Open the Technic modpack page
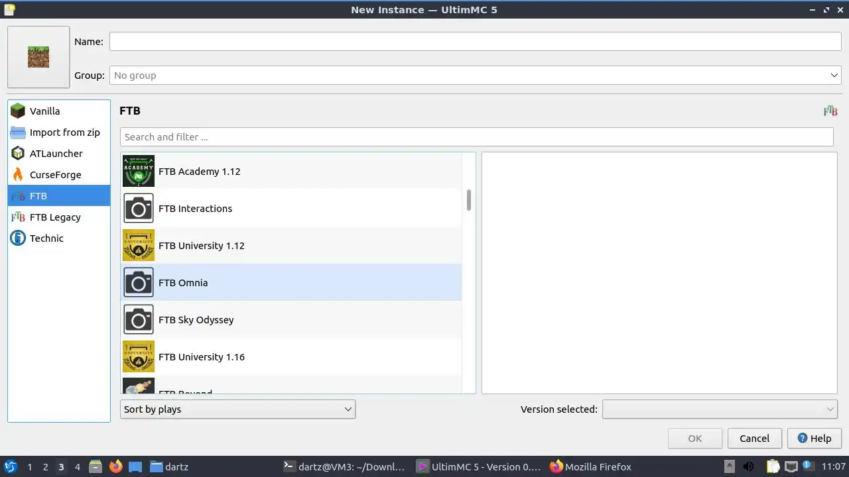Screen dimensions: 849x477 [59, 238]
